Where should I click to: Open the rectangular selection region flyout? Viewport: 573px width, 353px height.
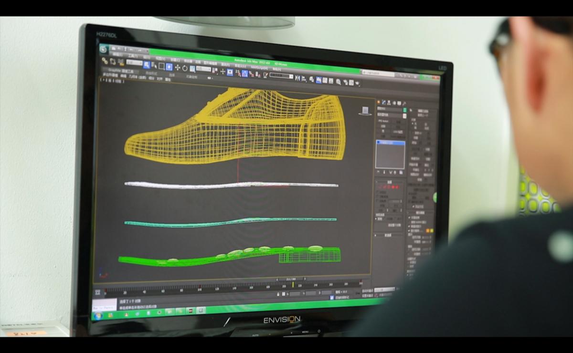click(x=161, y=66)
